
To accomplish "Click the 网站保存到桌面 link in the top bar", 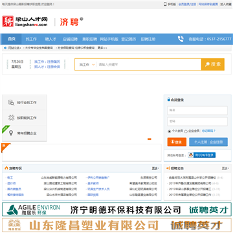I will tap(208, 4).
